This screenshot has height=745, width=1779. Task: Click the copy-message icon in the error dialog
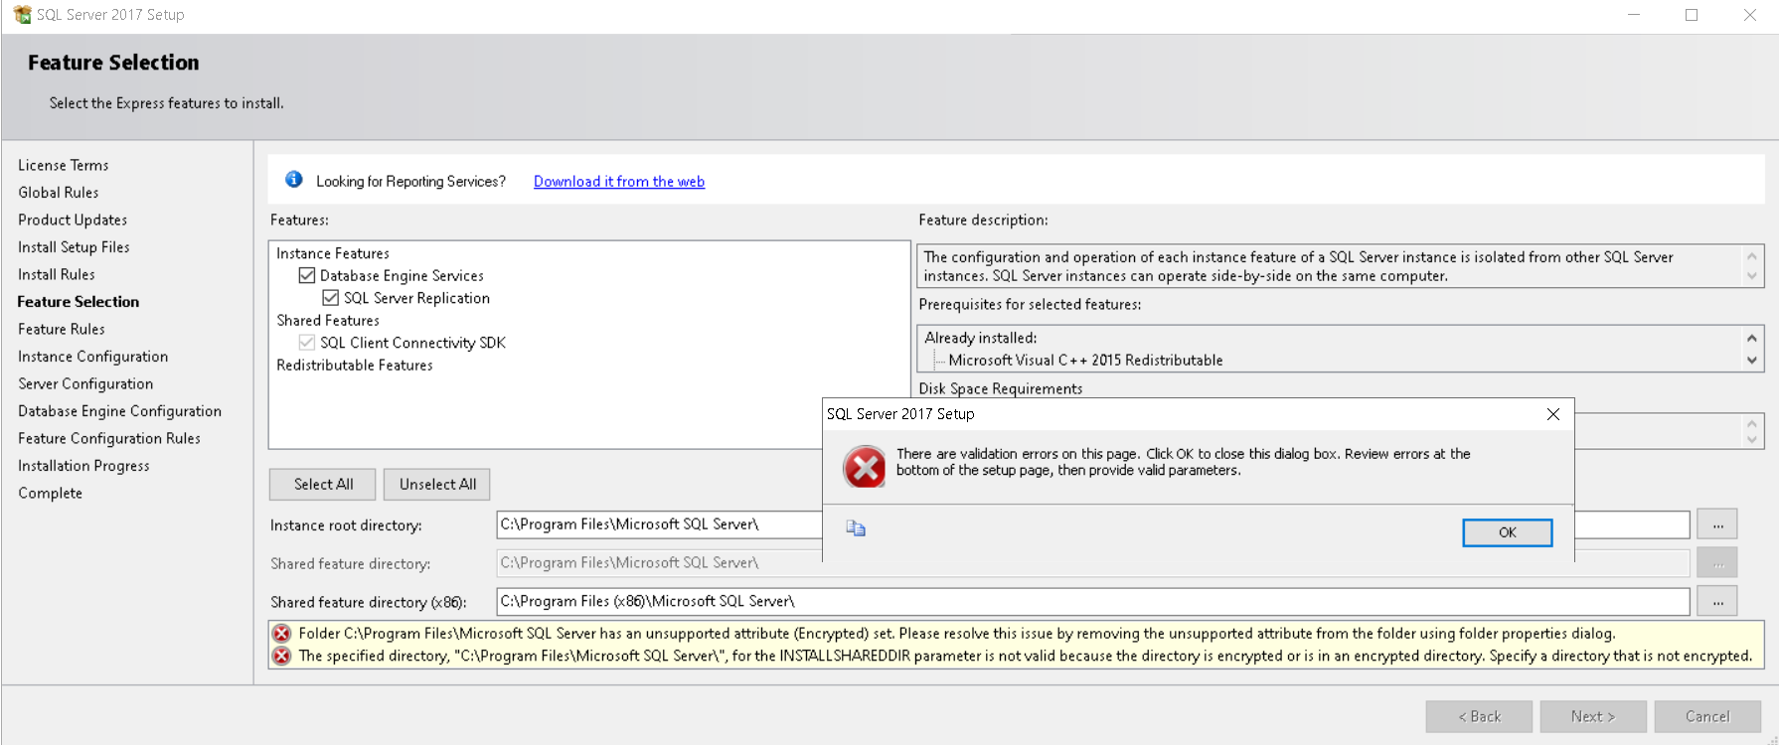pyautogui.click(x=856, y=528)
